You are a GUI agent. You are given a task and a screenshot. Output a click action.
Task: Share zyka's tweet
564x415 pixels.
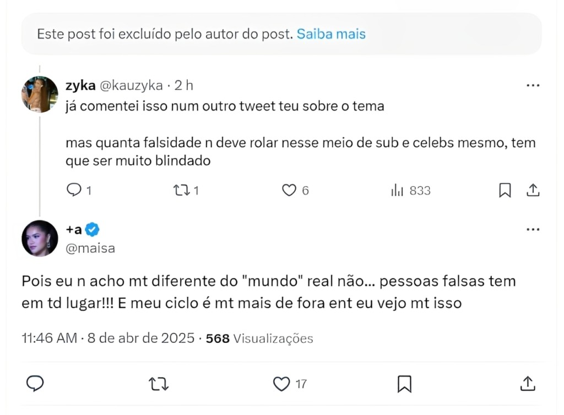[533, 190]
